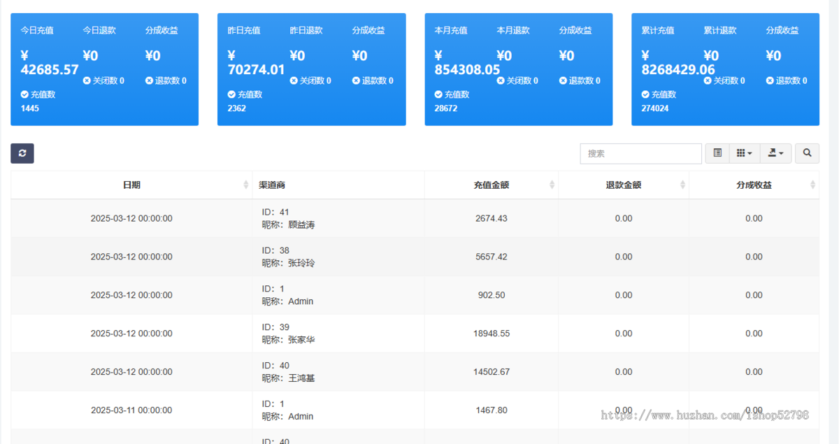
Task: Click the date cell in 顾益涛's row
Action: click(131, 218)
